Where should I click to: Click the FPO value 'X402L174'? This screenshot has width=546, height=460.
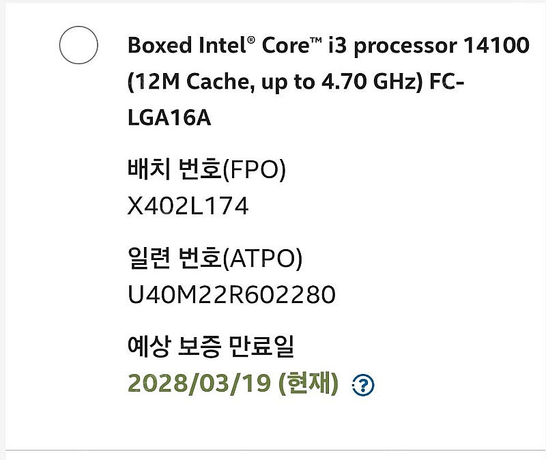(188, 205)
